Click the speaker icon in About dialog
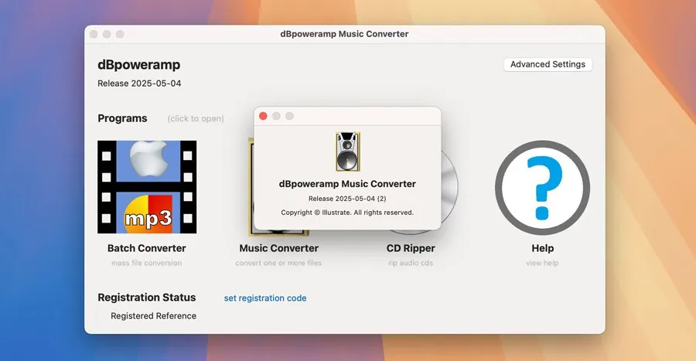 (347, 152)
